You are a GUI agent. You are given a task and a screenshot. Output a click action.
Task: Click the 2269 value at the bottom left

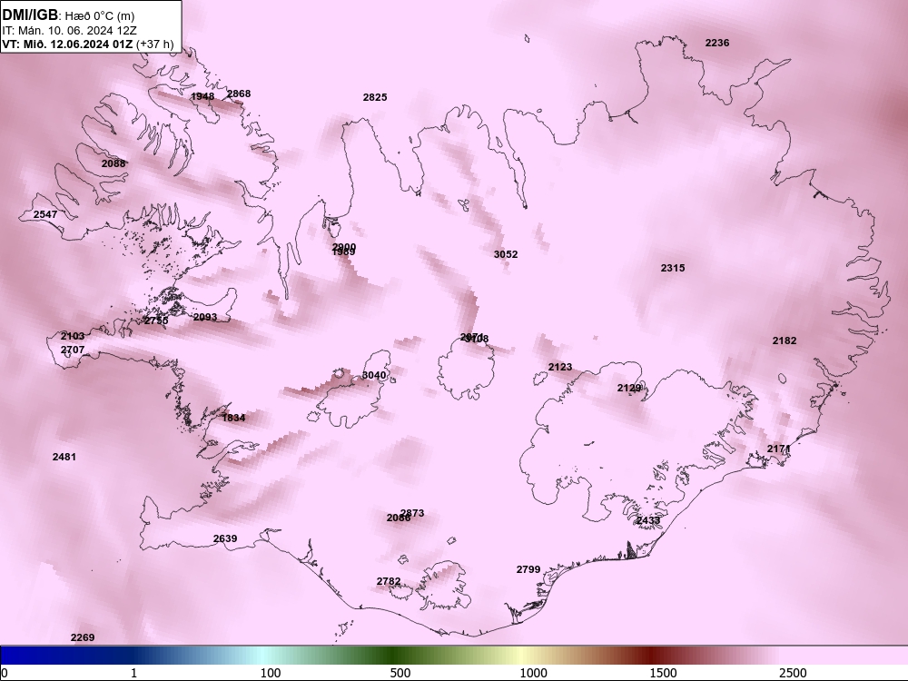(x=83, y=637)
